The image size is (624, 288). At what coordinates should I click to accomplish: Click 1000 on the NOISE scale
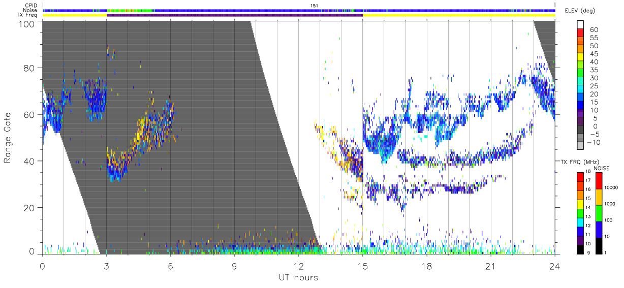click(609, 204)
